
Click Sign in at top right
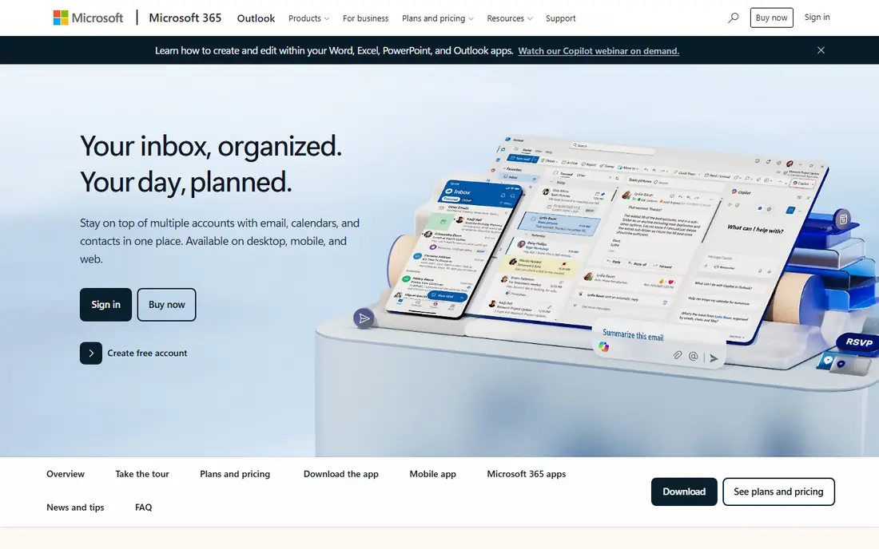point(817,18)
